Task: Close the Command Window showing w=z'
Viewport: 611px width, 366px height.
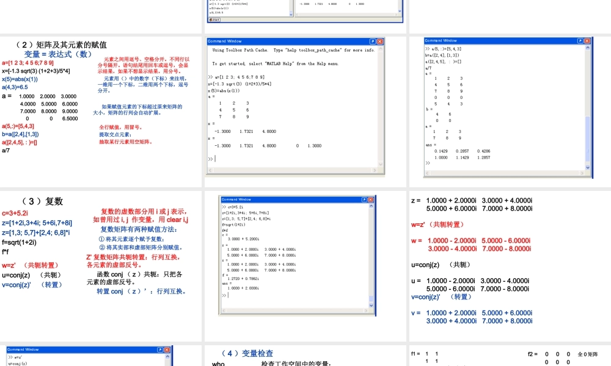Action: tap(167, 350)
